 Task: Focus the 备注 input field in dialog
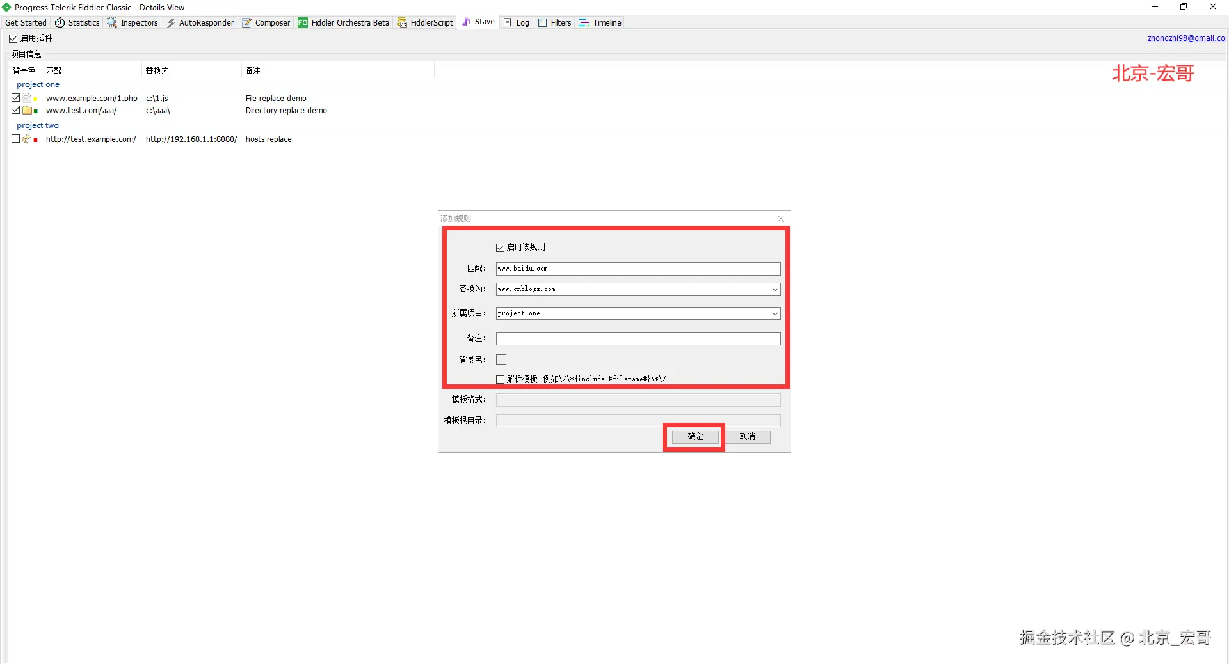(x=638, y=338)
